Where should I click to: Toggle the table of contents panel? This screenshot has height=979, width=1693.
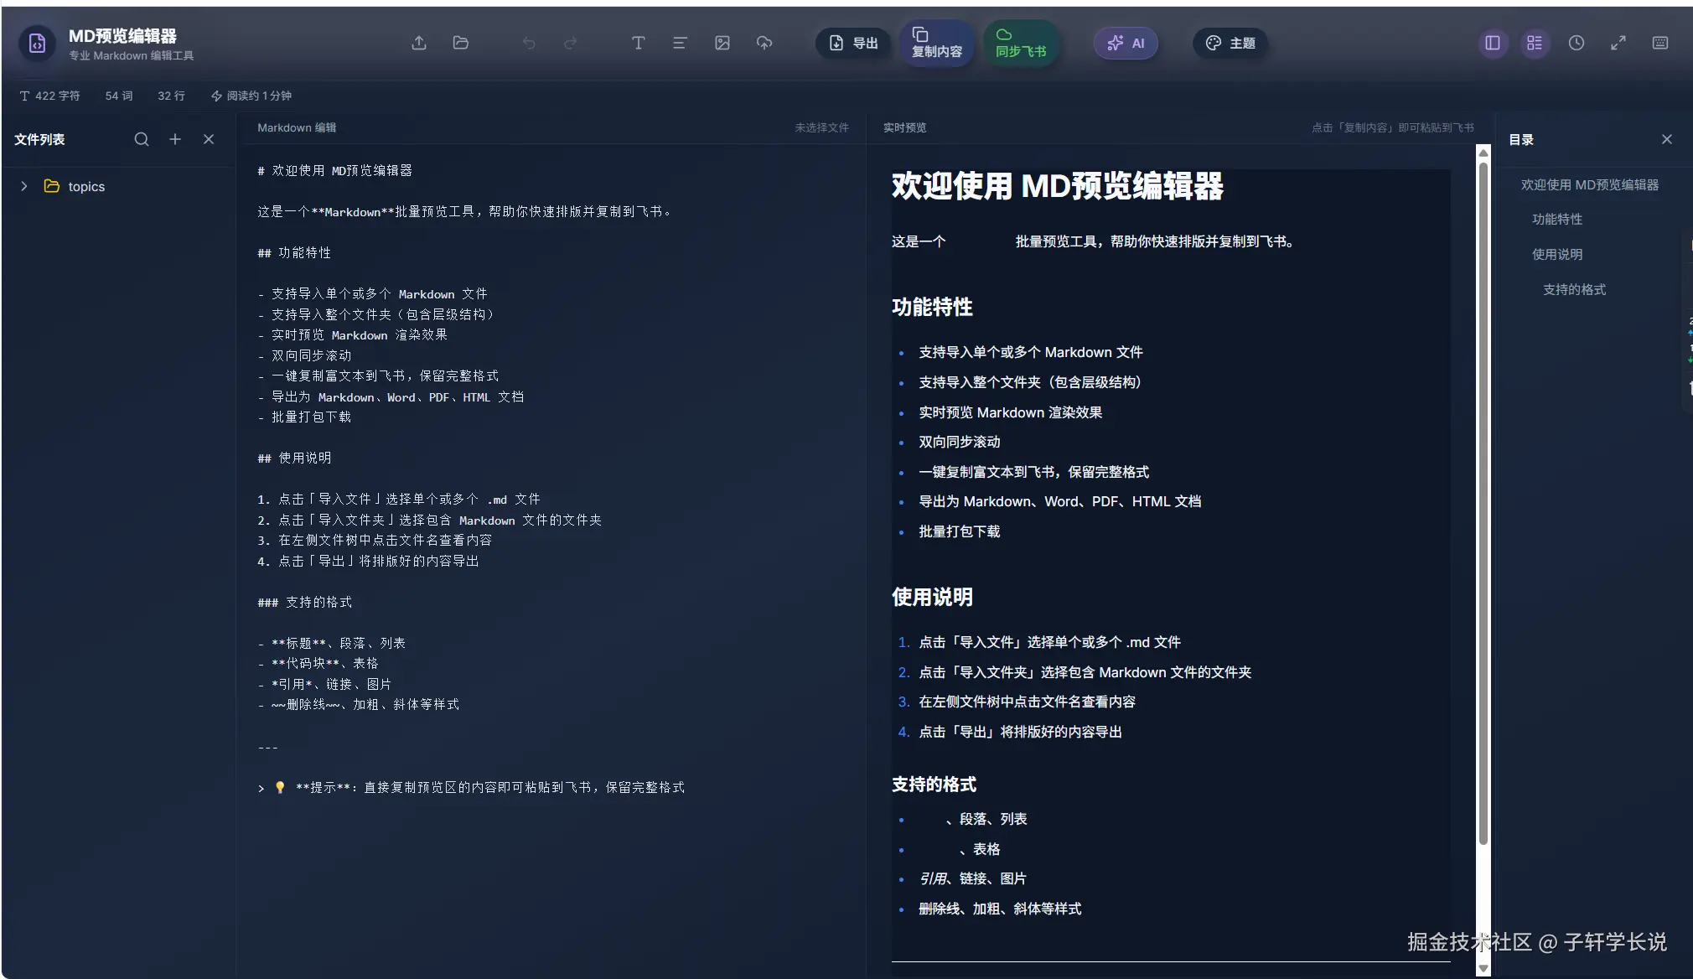[1535, 43]
